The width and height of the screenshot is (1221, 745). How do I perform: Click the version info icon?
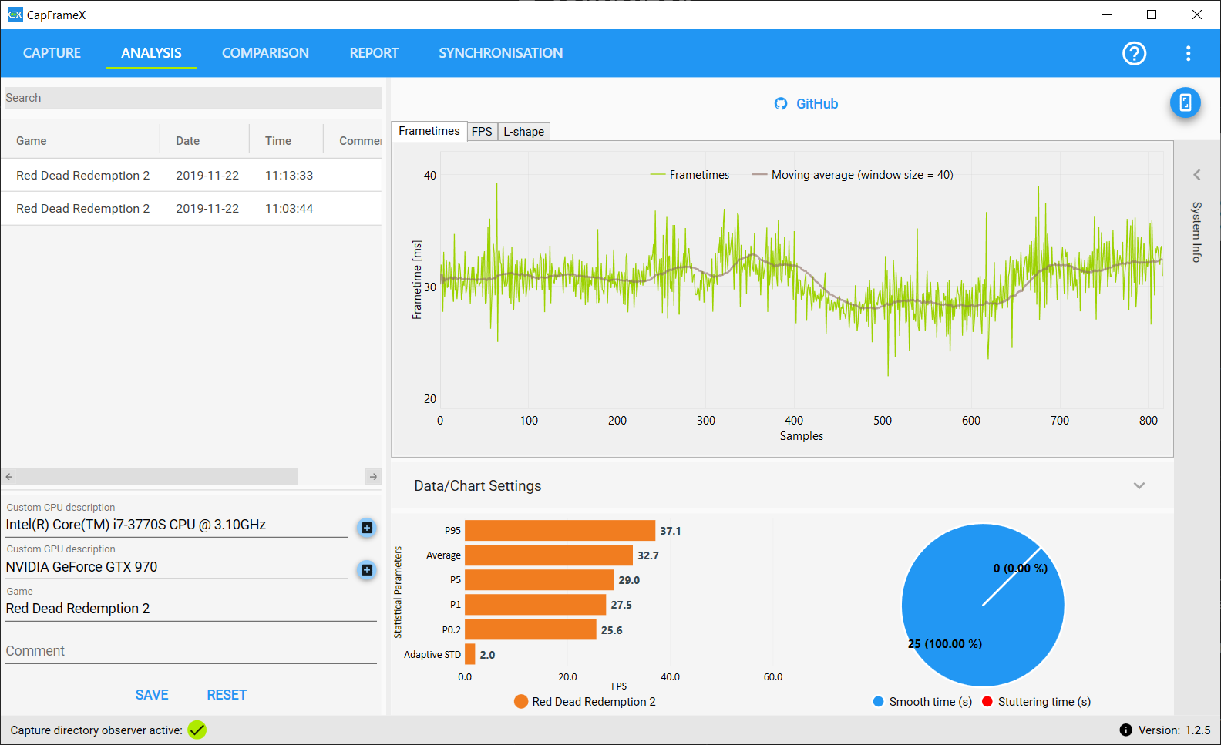1125,730
